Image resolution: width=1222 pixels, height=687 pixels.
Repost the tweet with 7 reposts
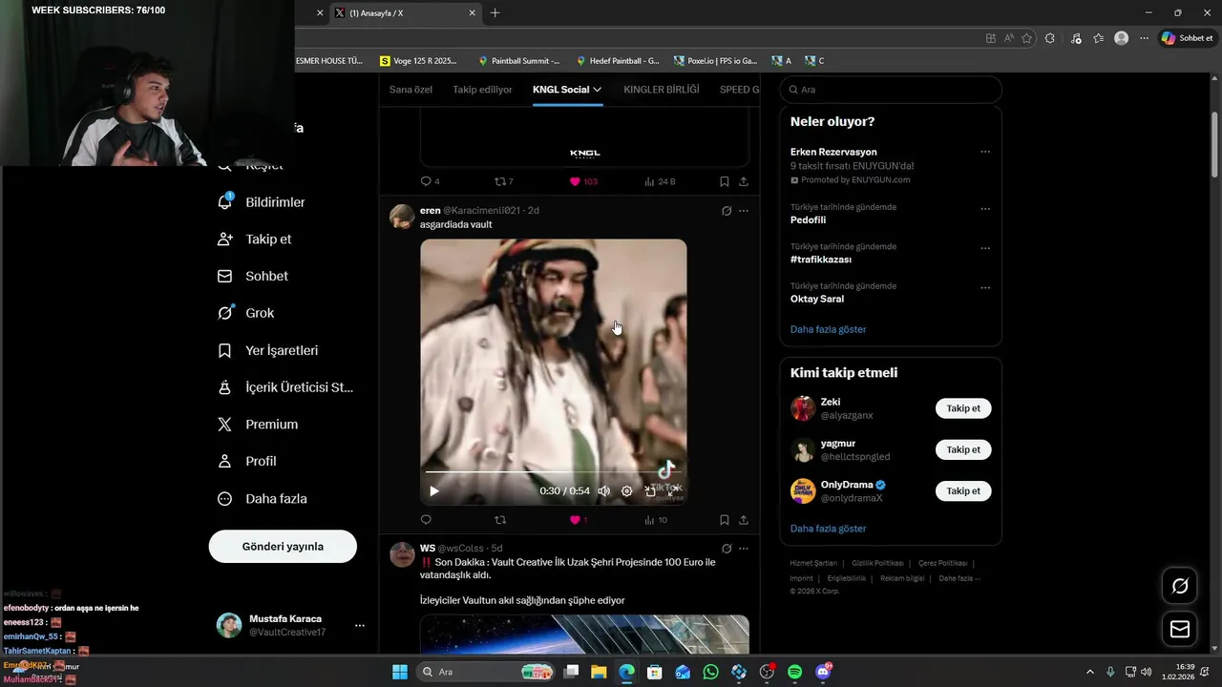(499, 181)
